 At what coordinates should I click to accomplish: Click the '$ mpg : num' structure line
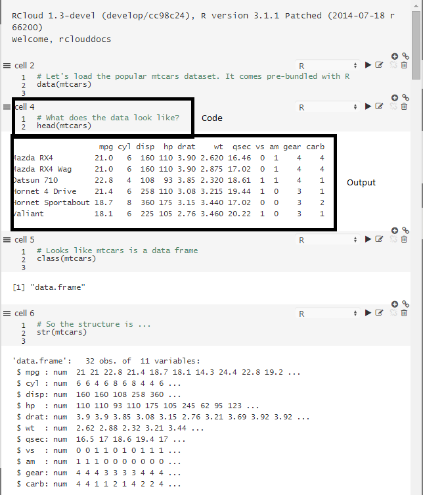pyautogui.click(x=159, y=372)
